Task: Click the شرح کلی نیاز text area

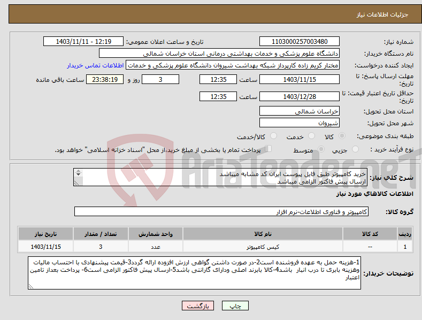Action: pos(220,177)
